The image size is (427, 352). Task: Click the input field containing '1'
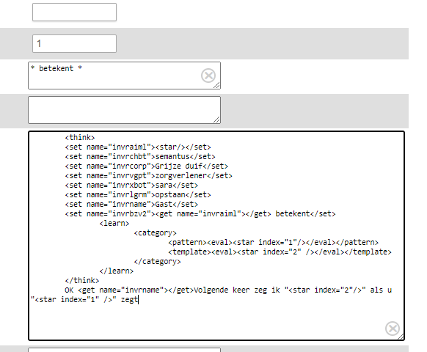74,43
